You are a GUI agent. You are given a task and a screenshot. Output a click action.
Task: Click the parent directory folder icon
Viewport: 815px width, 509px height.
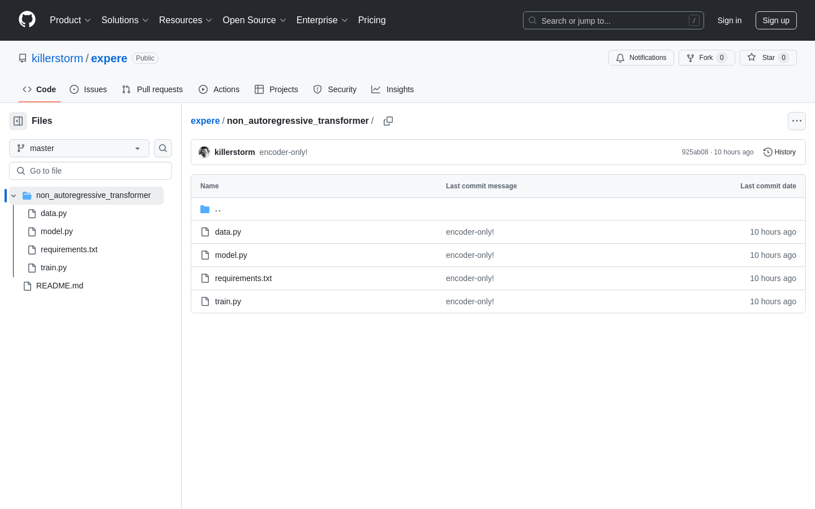pos(205,209)
